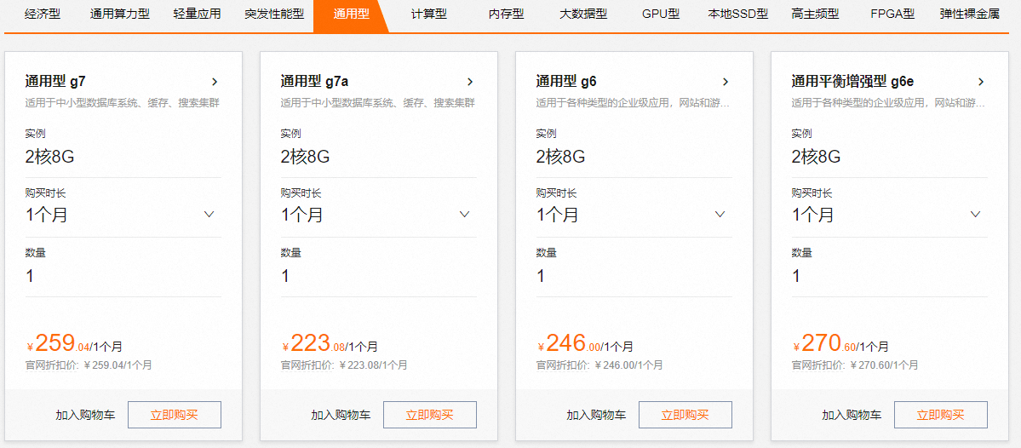This screenshot has width=1021, height=448.
Task: Open the 通用型 g7 details arrow
Action: tap(215, 82)
